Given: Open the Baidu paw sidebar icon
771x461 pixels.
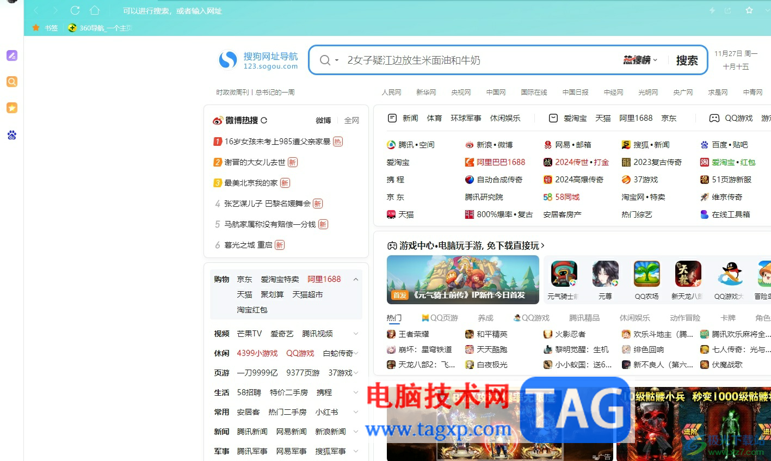Looking at the screenshot, I should click(x=12, y=134).
